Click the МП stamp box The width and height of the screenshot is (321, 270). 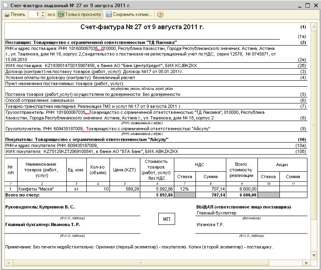tap(166, 219)
